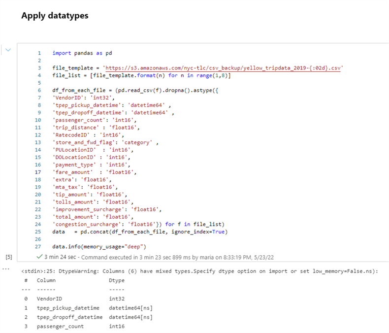The width and height of the screenshot is (389, 333).
Task: Click the 'improvement_surcharge' code line
Action: pyautogui.click(x=107, y=209)
